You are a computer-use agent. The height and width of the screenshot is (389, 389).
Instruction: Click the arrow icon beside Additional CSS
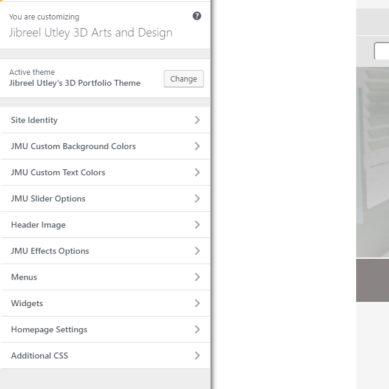tap(197, 356)
